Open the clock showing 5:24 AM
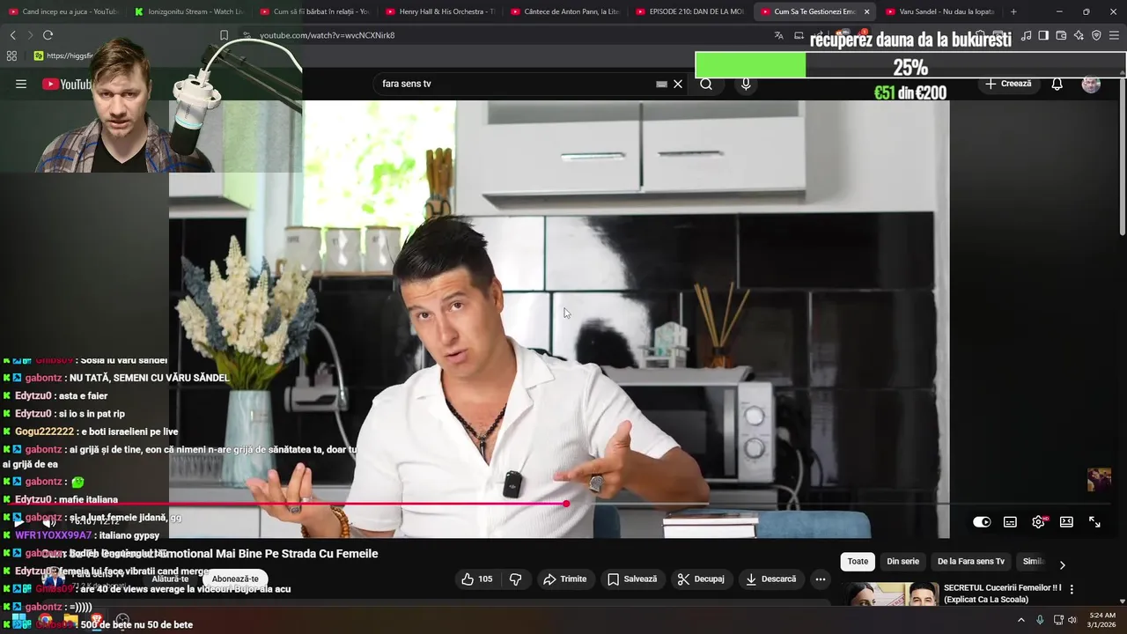Viewport: 1127px width, 634px height. coord(1102,620)
